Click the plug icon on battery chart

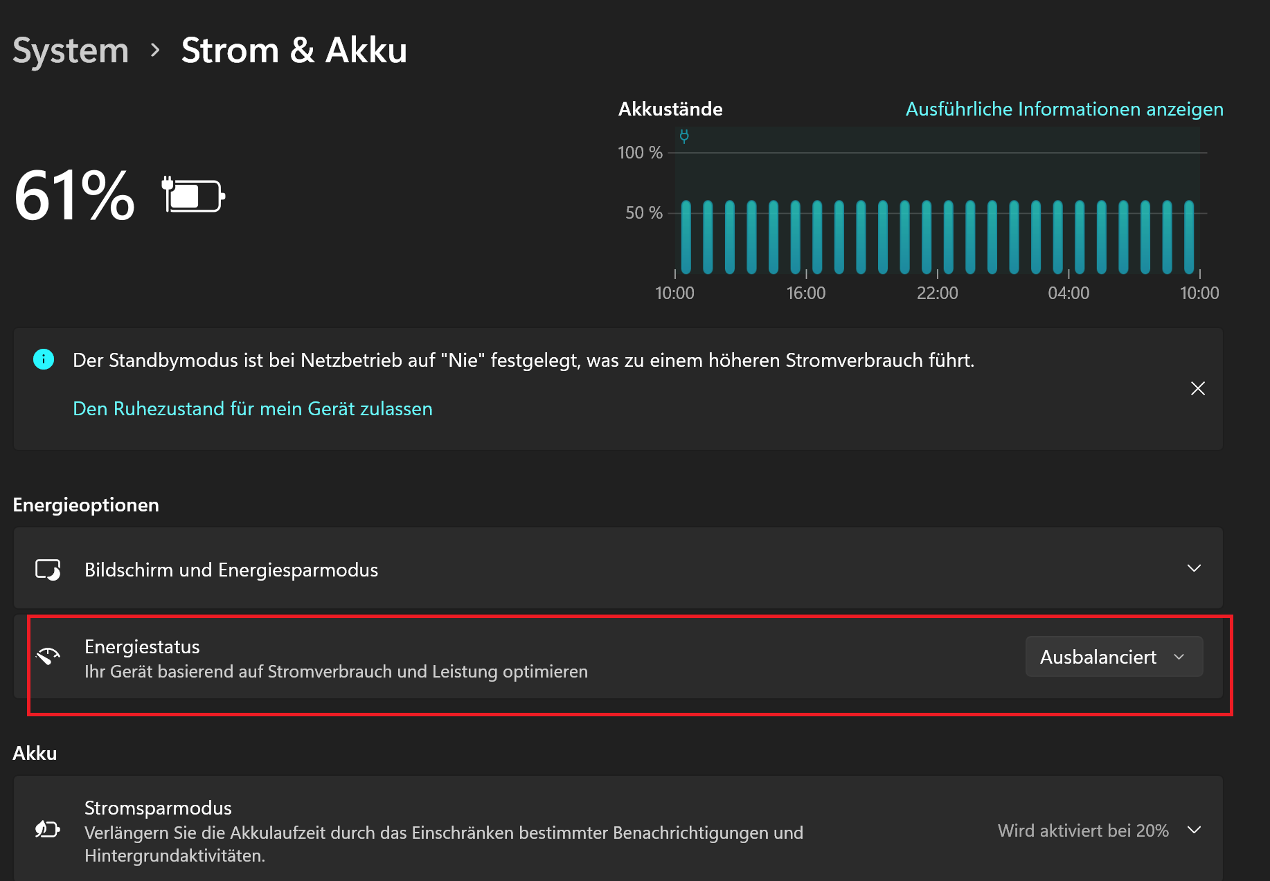click(x=684, y=136)
